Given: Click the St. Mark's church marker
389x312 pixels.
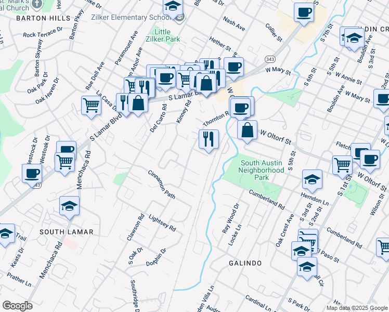Looking at the screenshot, I should click(37, 5).
